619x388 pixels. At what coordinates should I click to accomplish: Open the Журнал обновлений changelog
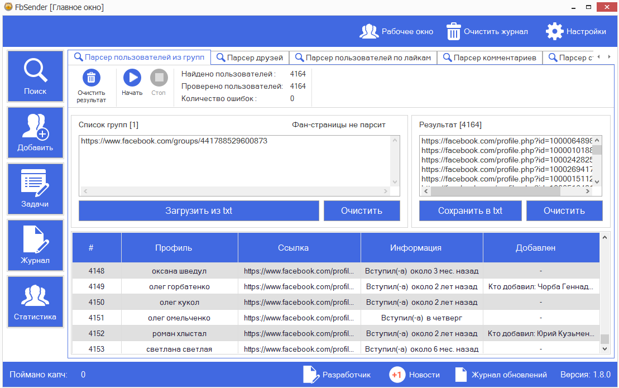(501, 375)
